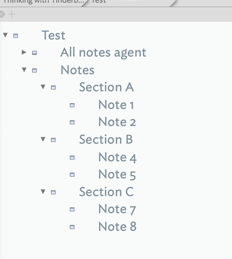This screenshot has width=232, height=259.
Task: Collapse Section B disclosure triangle
Action: (x=43, y=139)
